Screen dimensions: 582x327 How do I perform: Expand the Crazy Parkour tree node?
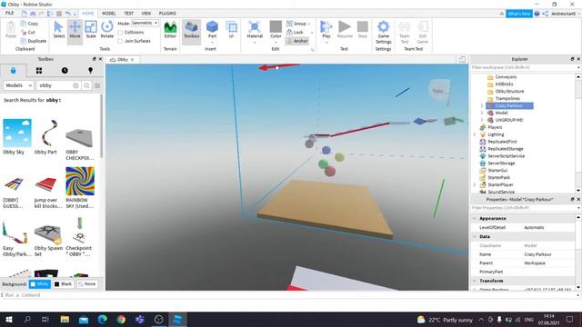[x=481, y=105]
